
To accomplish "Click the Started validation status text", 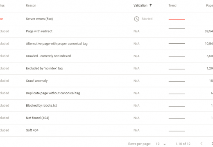I will (x=147, y=19).
